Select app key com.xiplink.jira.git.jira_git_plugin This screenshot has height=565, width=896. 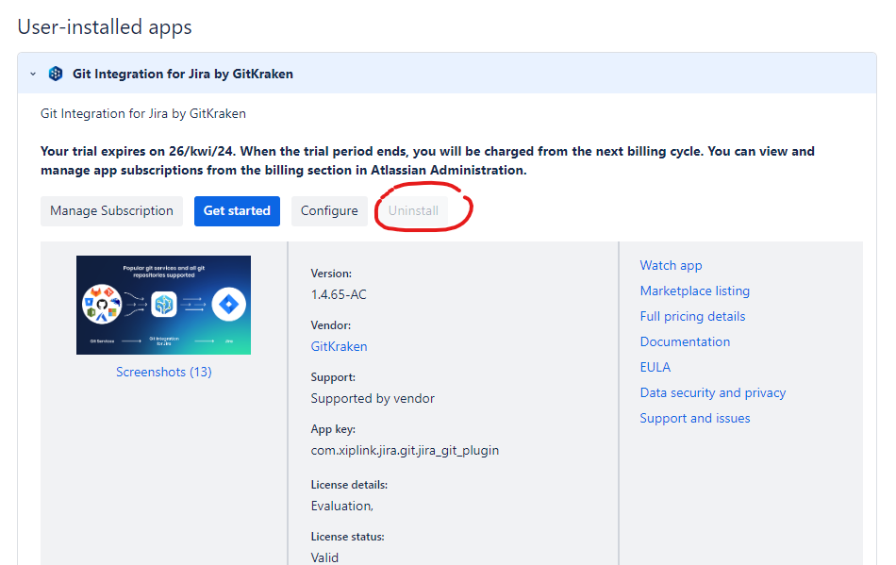pos(406,450)
